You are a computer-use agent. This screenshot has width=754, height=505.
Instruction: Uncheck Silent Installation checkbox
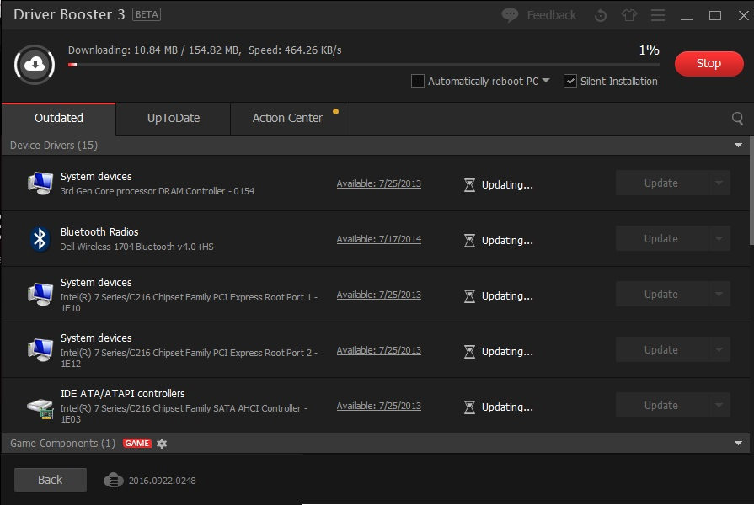pos(570,81)
